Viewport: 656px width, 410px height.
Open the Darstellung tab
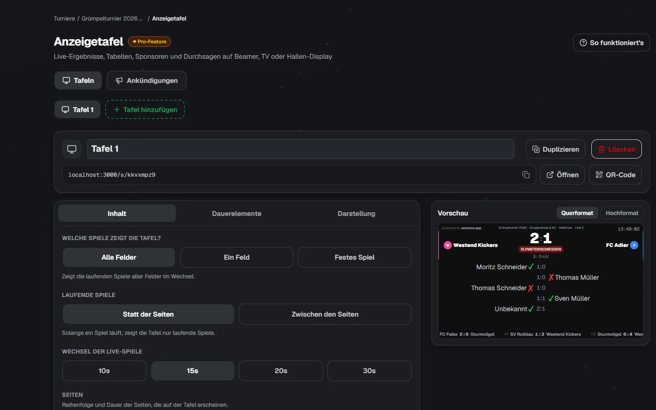[x=356, y=213]
